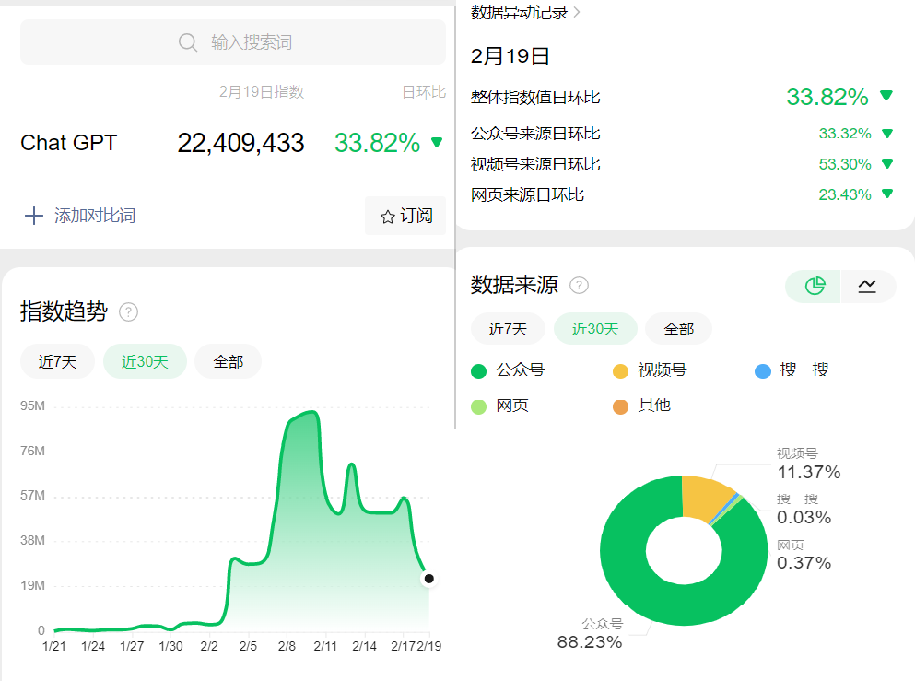Click the plus icon before 添加对比词
Viewport: 915px width, 681px height.
[33, 216]
